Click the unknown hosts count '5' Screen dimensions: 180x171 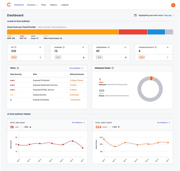(x=100, y=79)
